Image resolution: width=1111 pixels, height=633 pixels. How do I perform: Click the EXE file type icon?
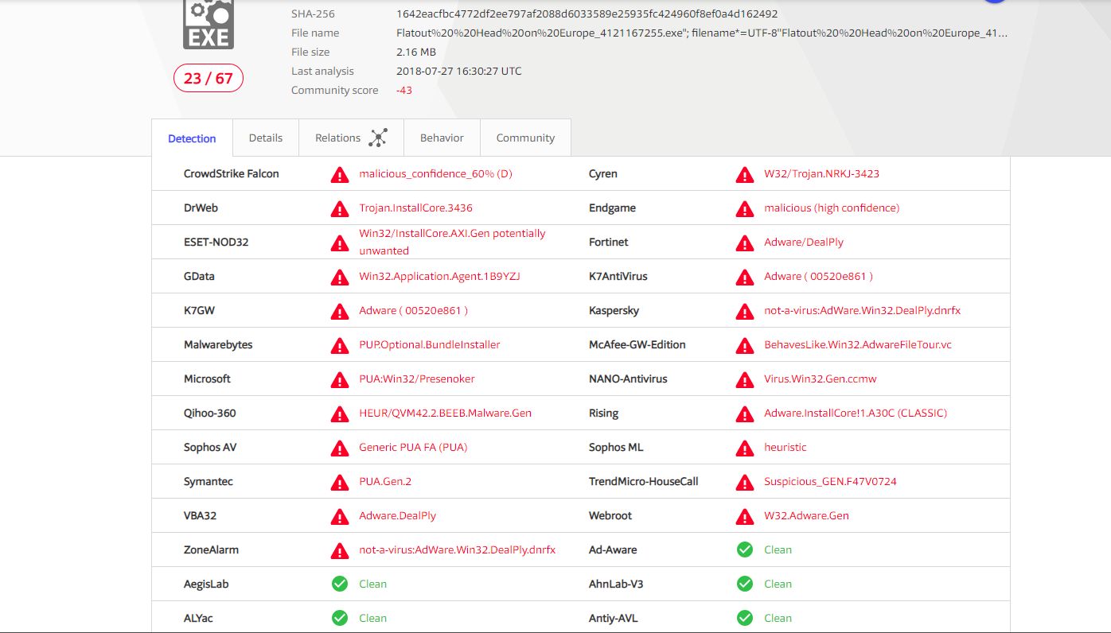tap(209, 24)
